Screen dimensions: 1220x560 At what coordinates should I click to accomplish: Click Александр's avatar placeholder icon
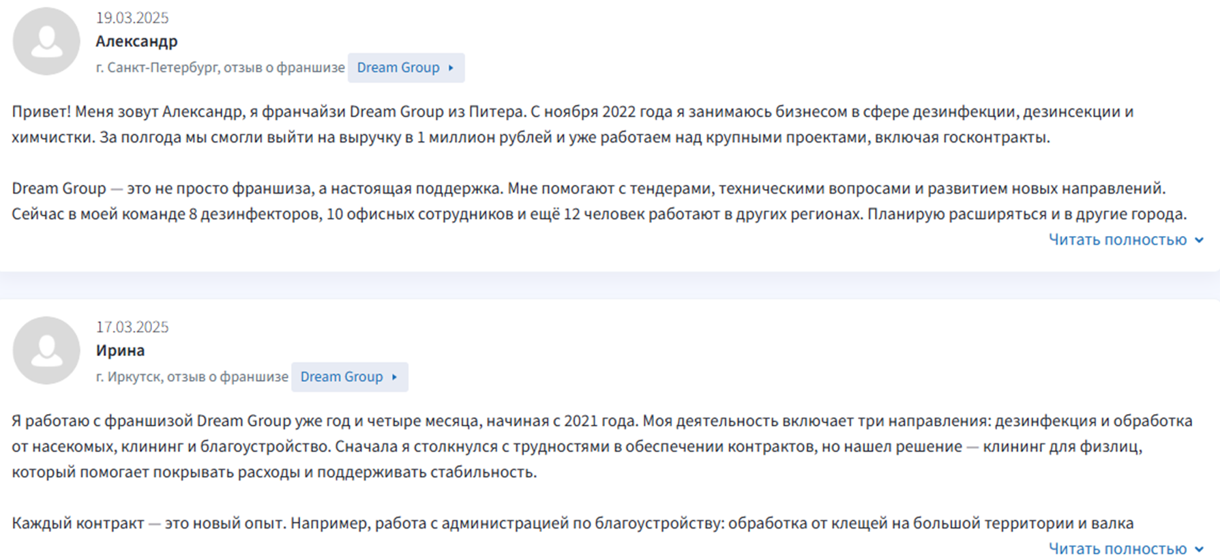tap(46, 42)
